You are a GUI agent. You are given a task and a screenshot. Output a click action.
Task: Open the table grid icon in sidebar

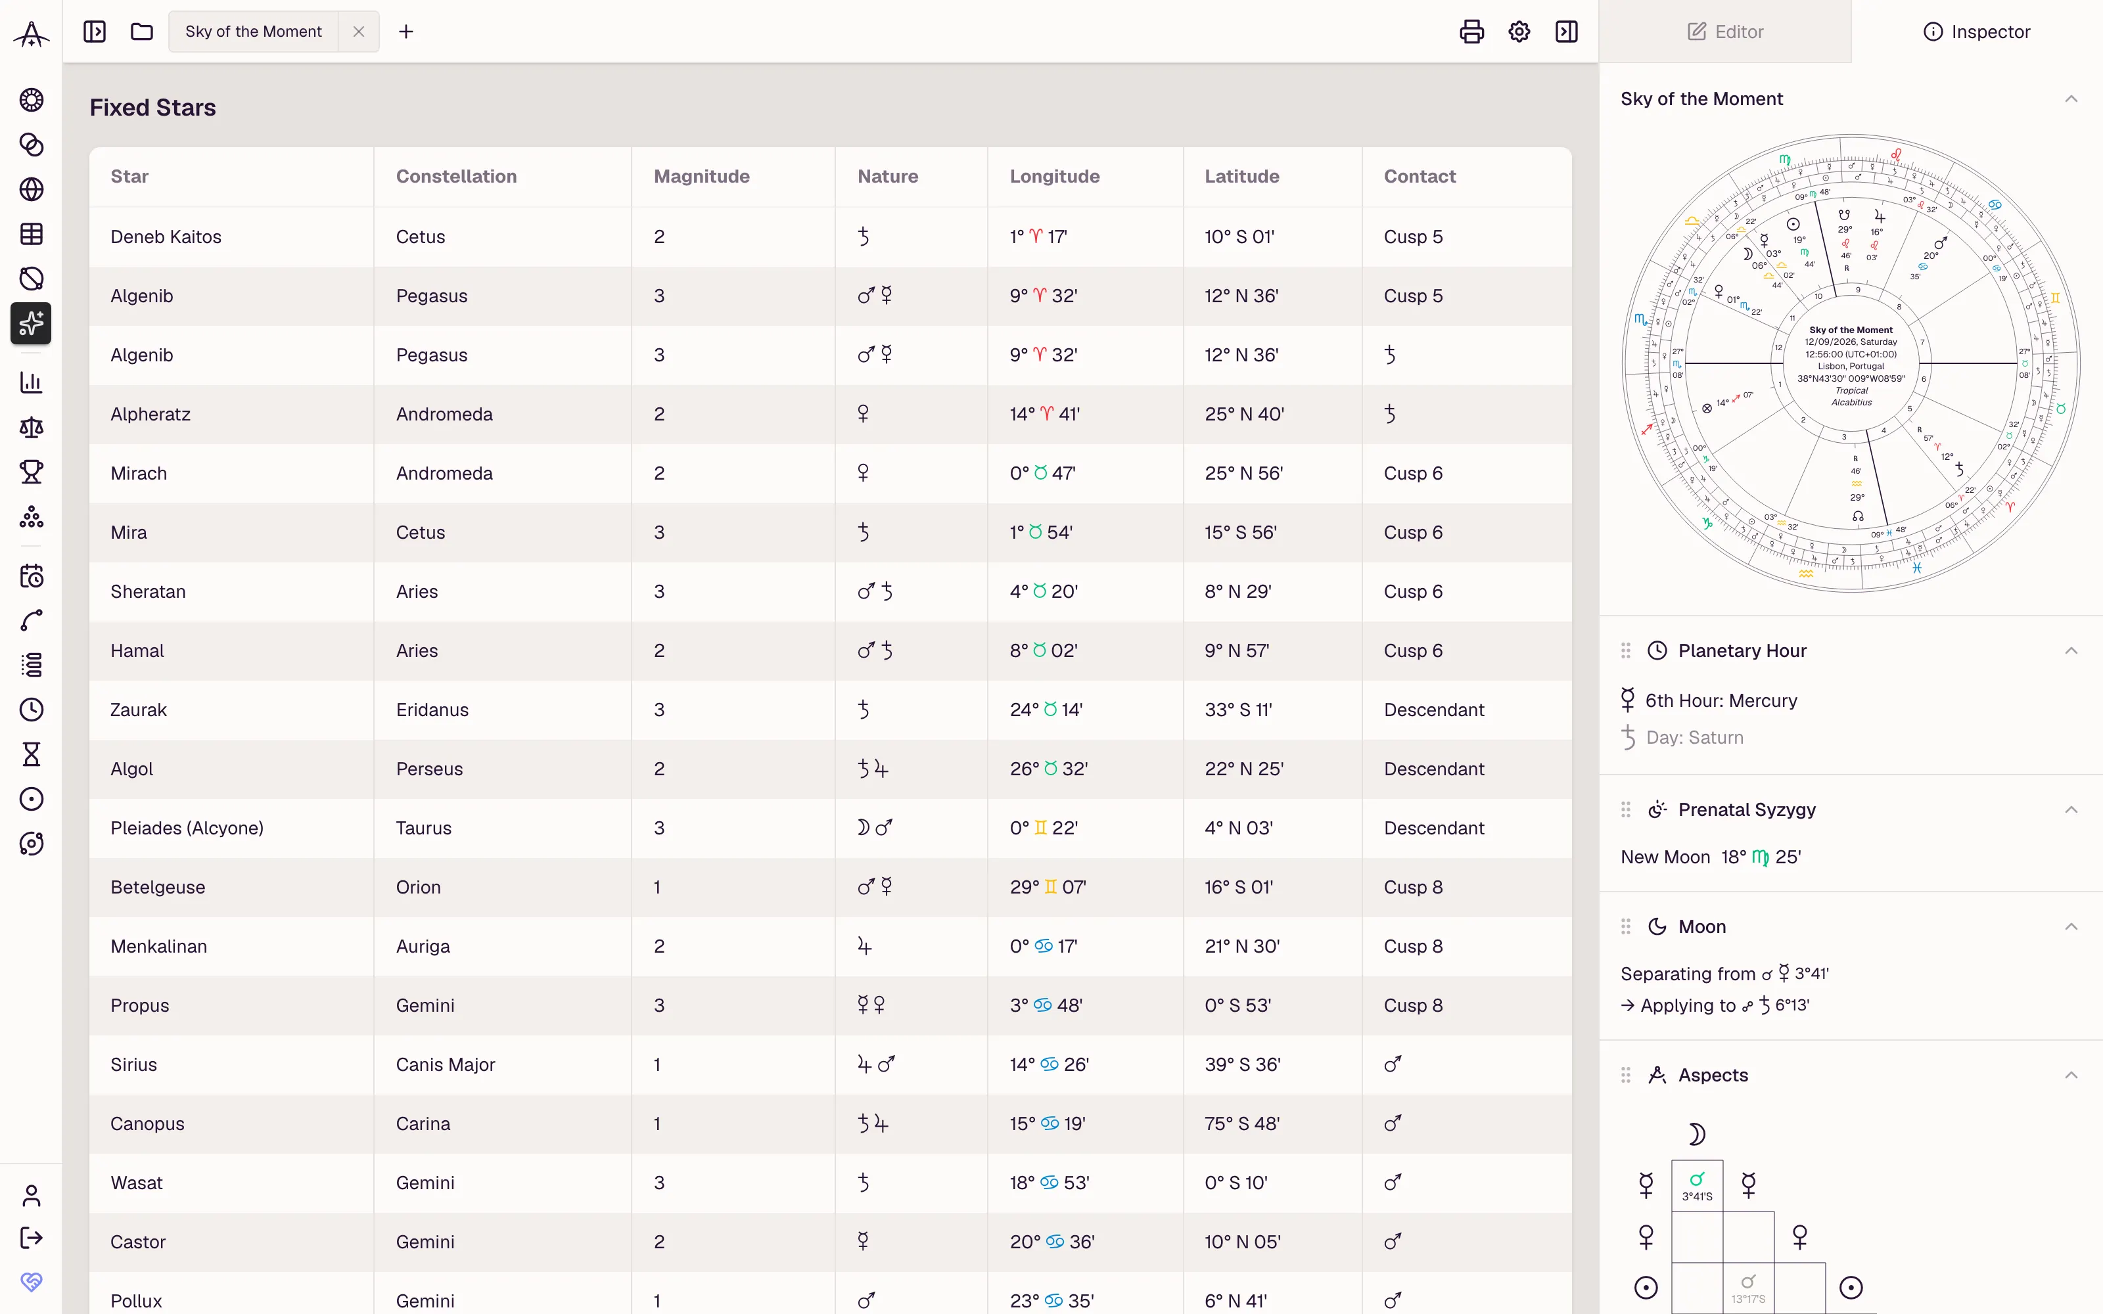click(32, 234)
